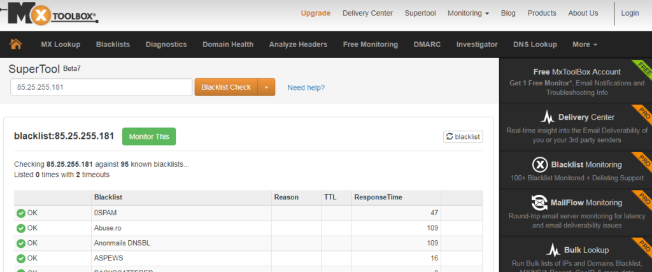This screenshot has height=272, width=652.
Task: Open About Us link
Action: click(583, 13)
